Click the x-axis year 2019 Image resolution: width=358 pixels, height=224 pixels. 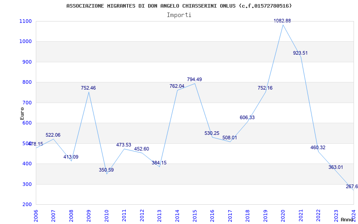coord(265,215)
